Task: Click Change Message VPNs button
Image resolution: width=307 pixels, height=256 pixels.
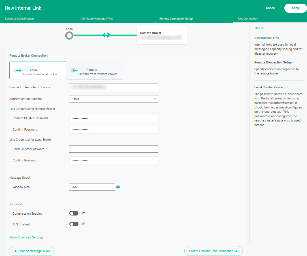Action: pyautogui.click(x=31, y=251)
